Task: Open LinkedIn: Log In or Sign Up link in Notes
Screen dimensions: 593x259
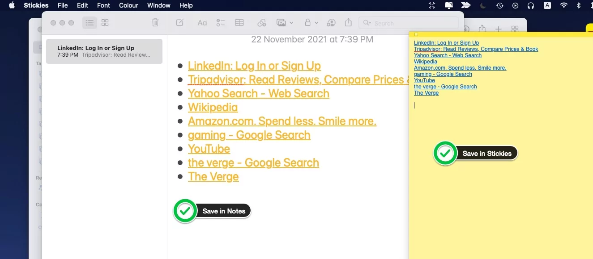Action: click(x=254, y=66)
